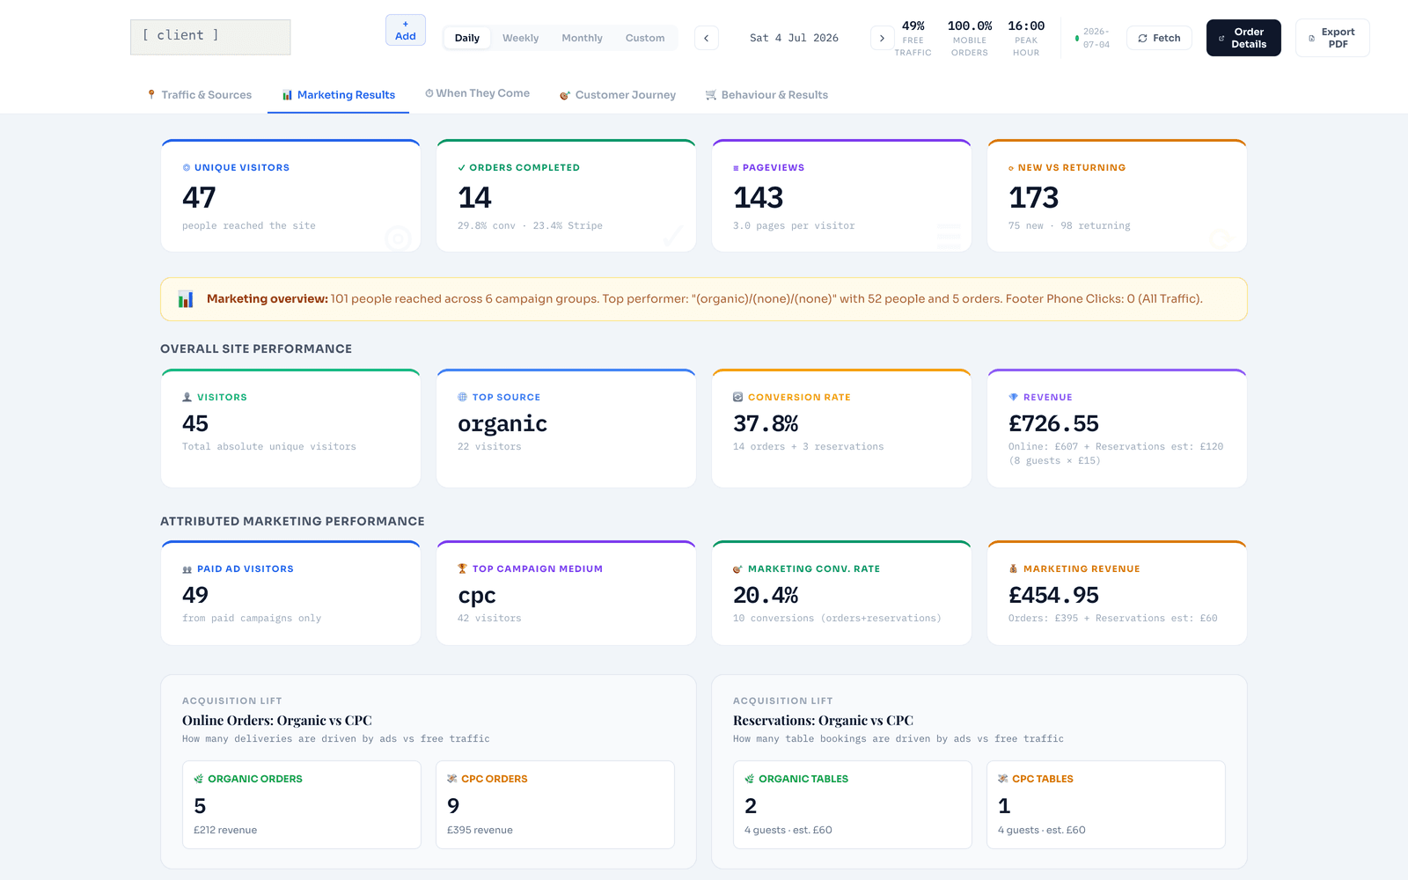The height and width of the screenshot is (880, 1408).
Task: Open Customer Journey tab
Action: 618,95
